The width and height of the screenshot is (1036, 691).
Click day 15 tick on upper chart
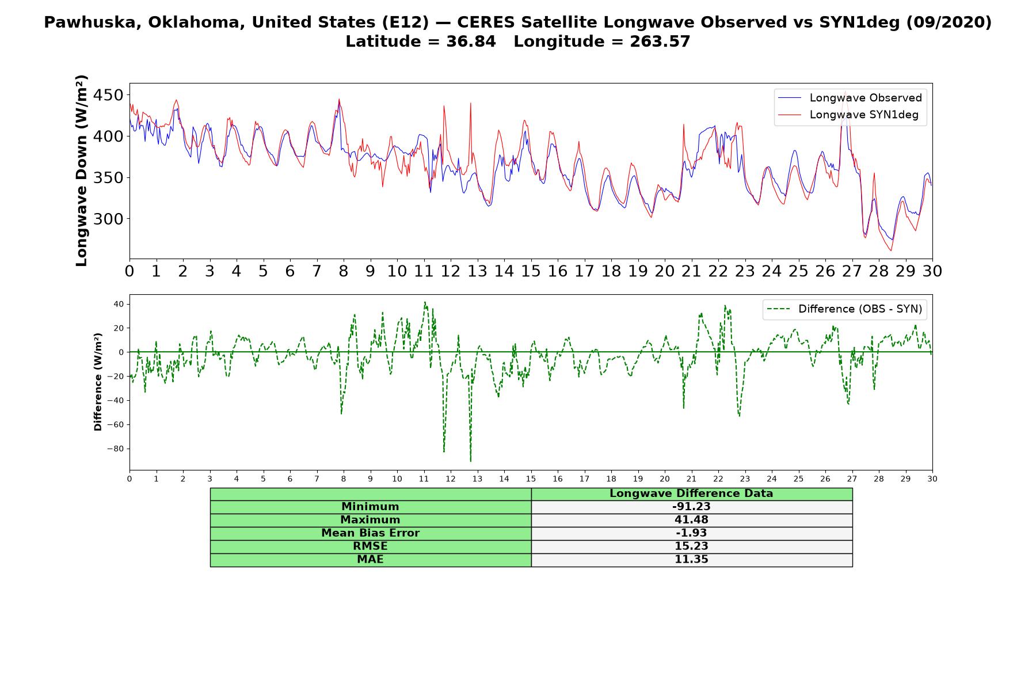pyautogui.click(x=531, y=271)
